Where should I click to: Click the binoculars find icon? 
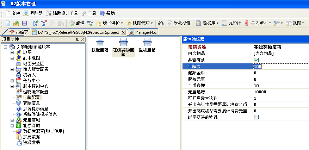coord(161,23)
